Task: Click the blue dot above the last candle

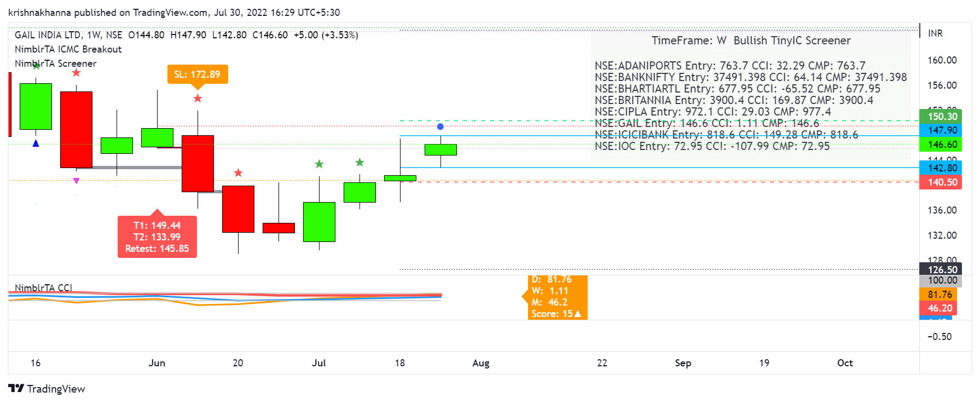Action: pos(440,126)
